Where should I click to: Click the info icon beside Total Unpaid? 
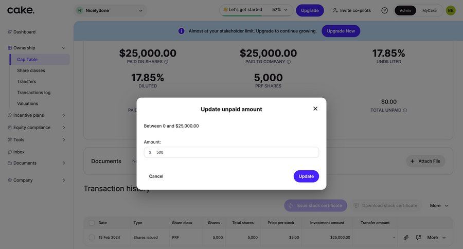[405, 110]
